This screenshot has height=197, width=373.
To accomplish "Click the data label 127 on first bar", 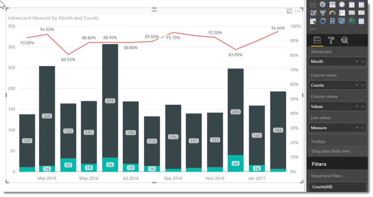I will (27, 141).
